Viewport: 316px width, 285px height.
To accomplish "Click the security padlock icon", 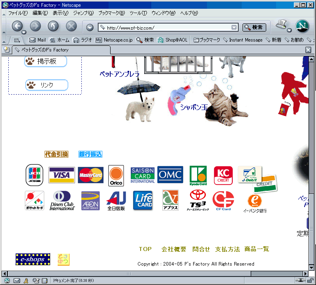I will pos(310,280).
